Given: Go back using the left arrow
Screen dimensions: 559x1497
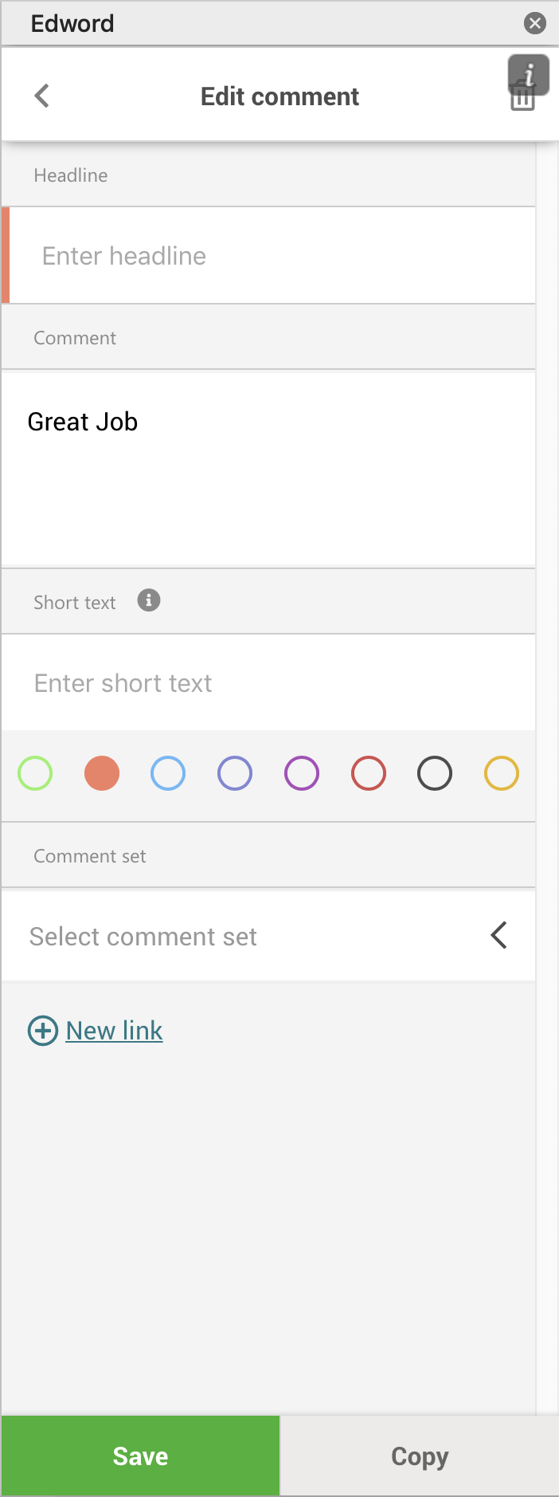Looking at the screenshot, I should 42,96.
